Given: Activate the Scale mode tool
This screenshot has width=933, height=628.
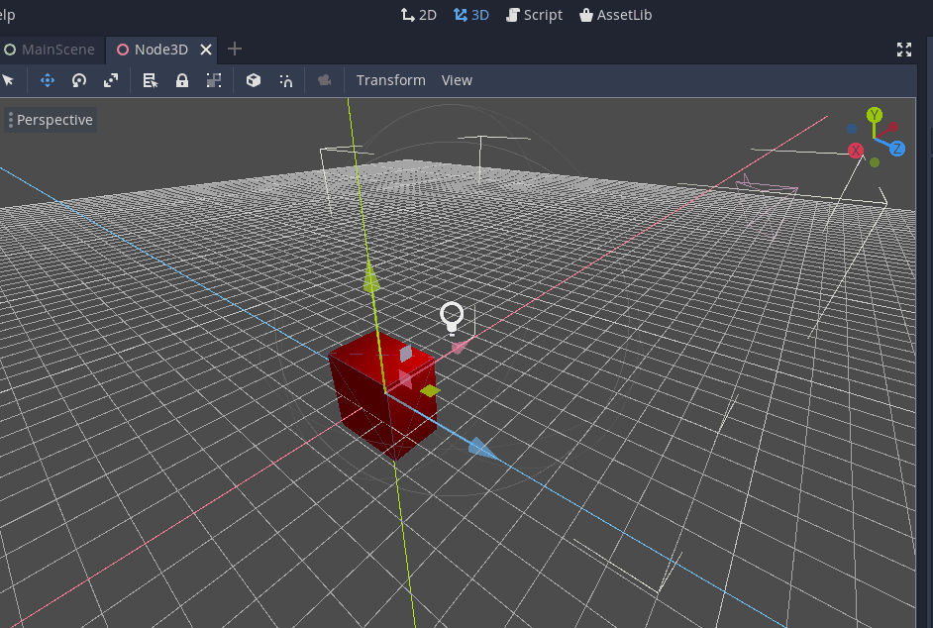Looking at the screenshot, I should tap(111, 80).
